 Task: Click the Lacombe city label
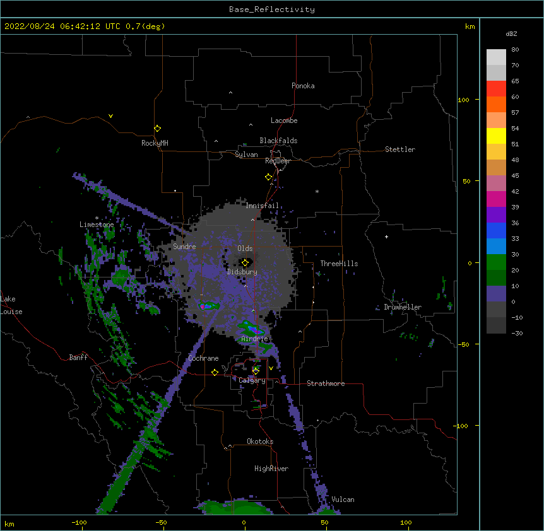(x=284, y=120)
